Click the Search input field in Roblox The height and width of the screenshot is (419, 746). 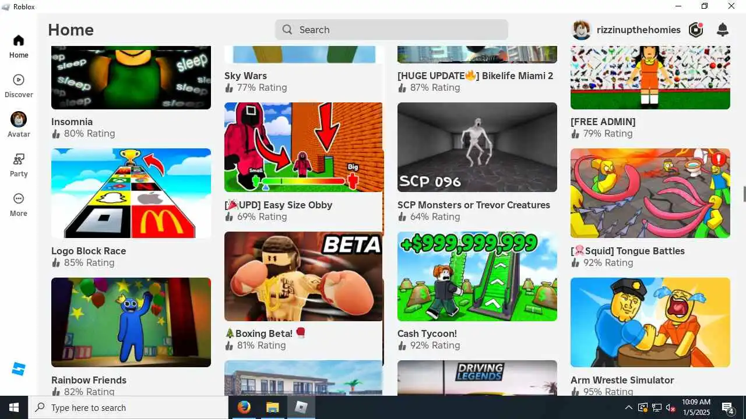392,30
